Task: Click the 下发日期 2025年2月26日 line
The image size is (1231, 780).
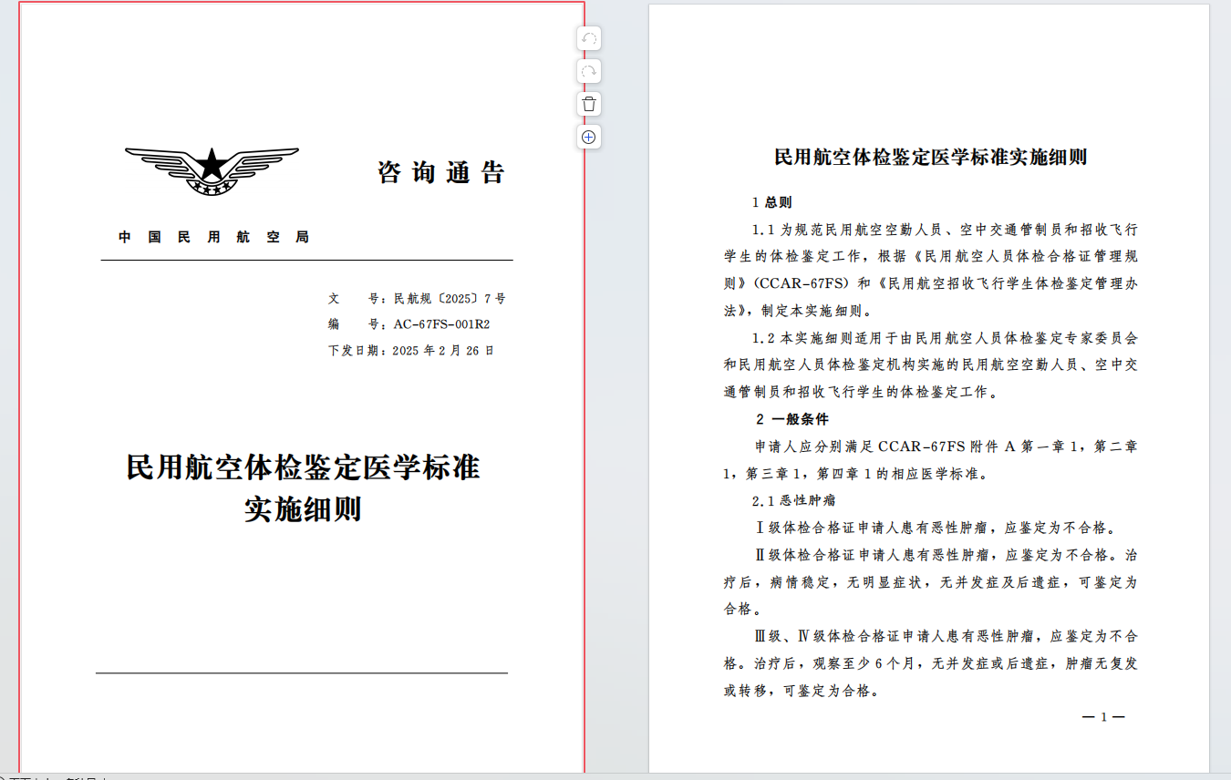Action: [x=411, y=350]
